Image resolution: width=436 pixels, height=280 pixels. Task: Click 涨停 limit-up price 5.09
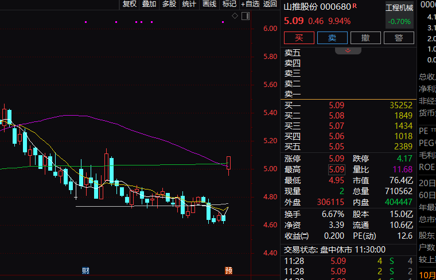click(x=337, y=159)
